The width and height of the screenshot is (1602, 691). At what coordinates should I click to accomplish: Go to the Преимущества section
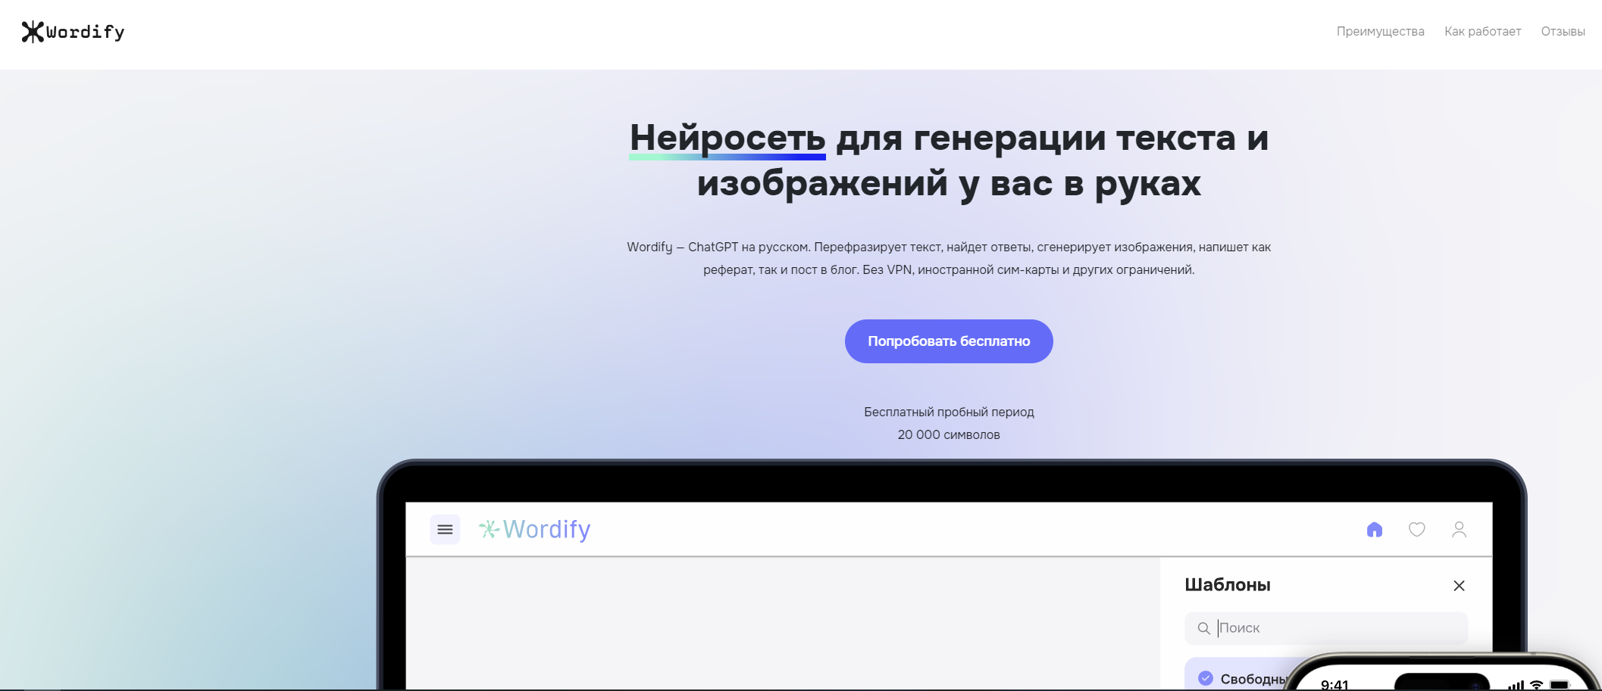(1380, 32)
